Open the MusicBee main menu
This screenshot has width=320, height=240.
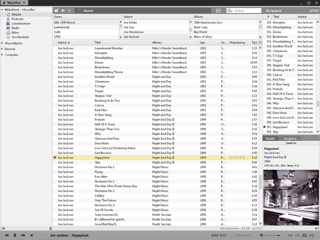[x=14, y=3]
